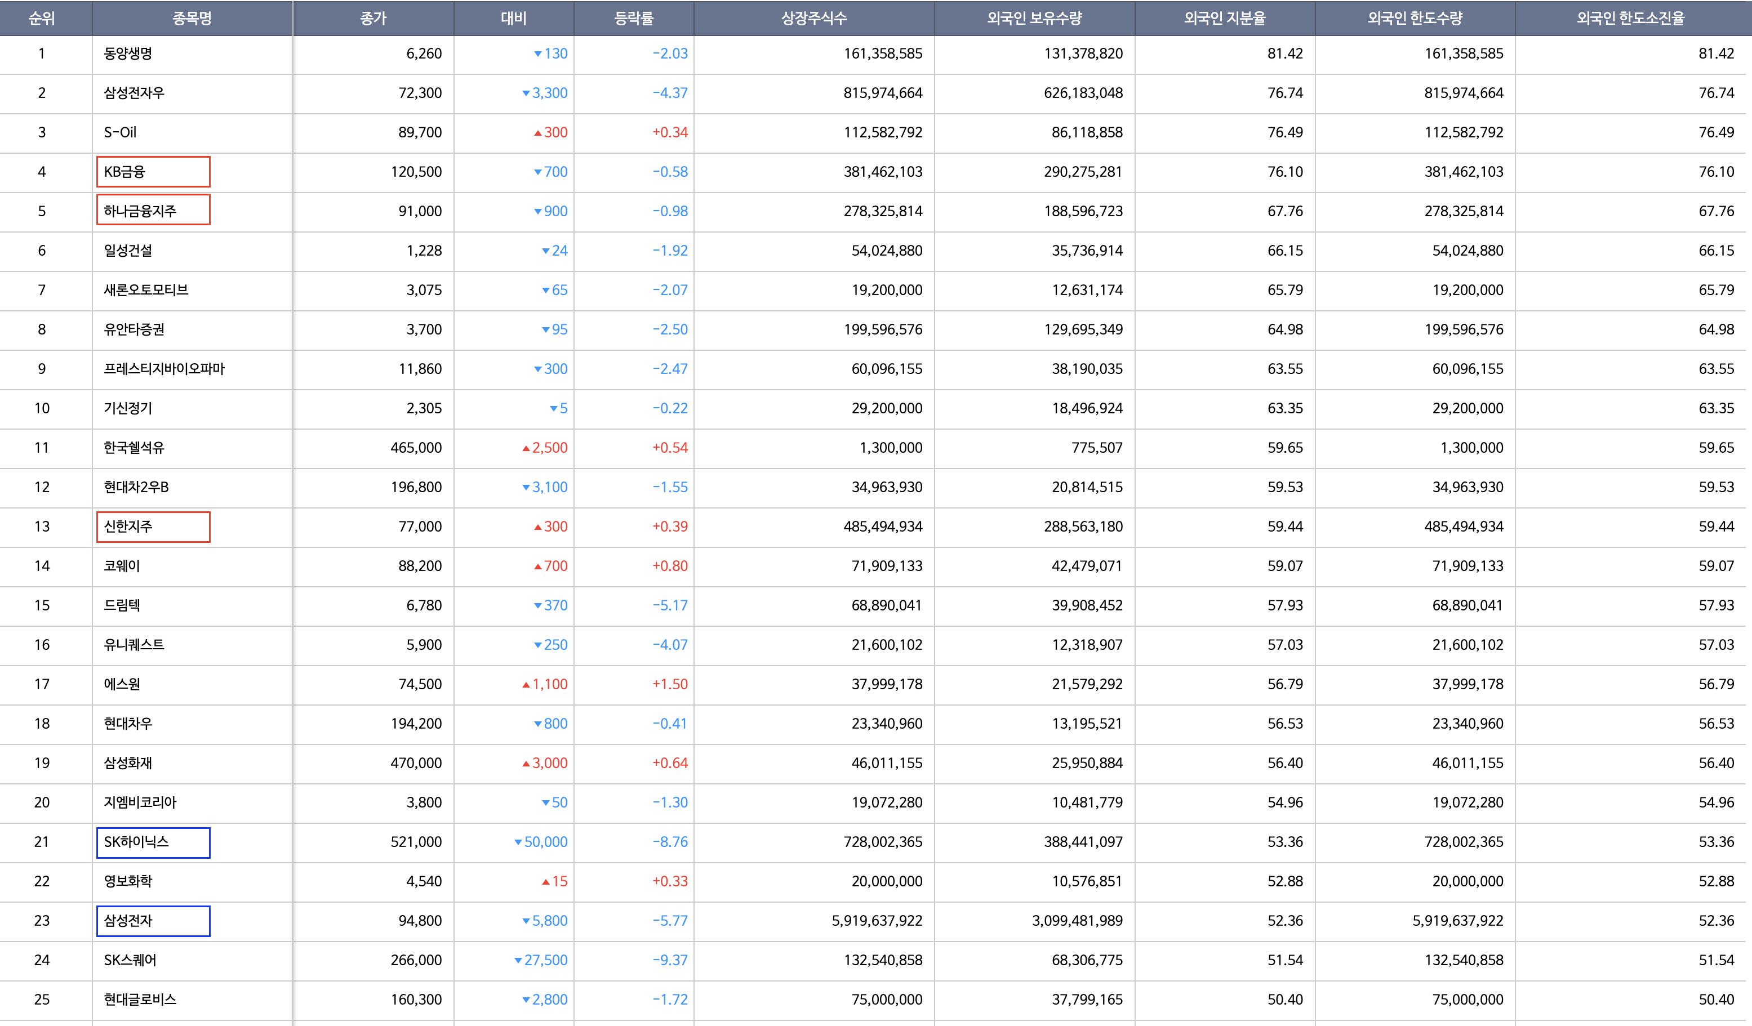Open the 일성건설 stock name
The height and width of the screenshot is (1026, 1752).
point(128,251)
